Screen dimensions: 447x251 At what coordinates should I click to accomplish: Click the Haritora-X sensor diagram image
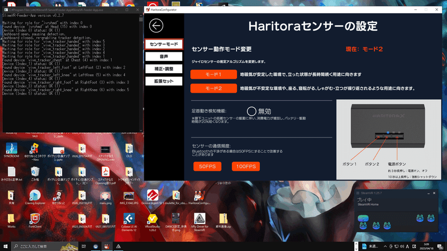pyautogui.click(x=388, y=139)
